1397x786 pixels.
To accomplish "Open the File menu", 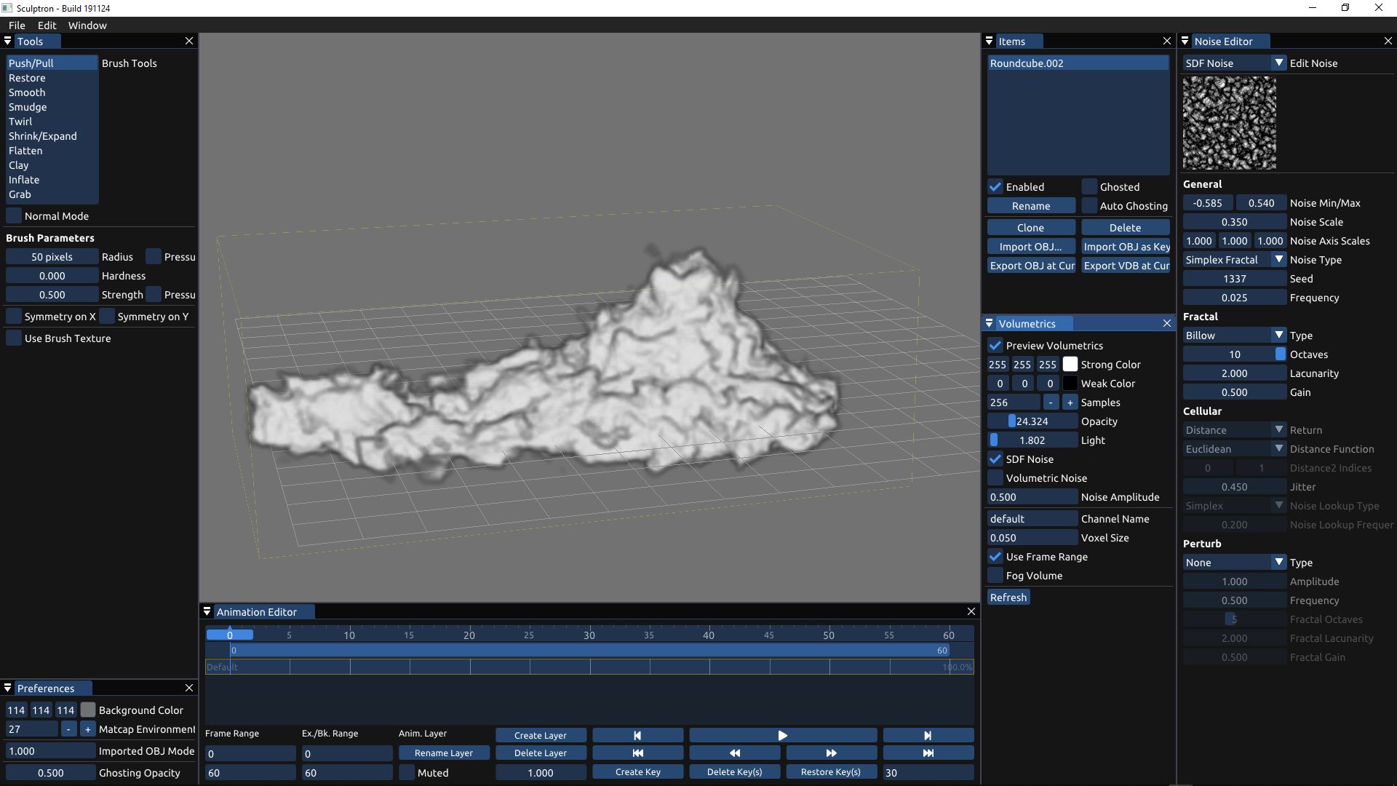I will click(x=17, y=25).
